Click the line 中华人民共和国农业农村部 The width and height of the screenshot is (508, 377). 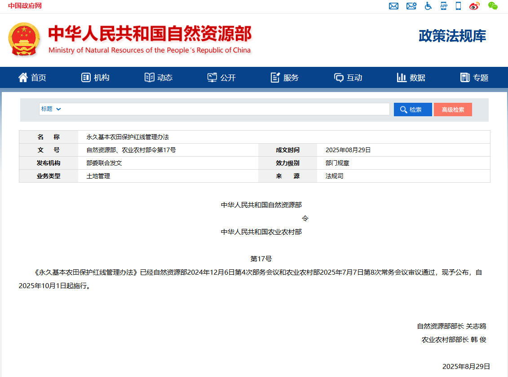261,232
